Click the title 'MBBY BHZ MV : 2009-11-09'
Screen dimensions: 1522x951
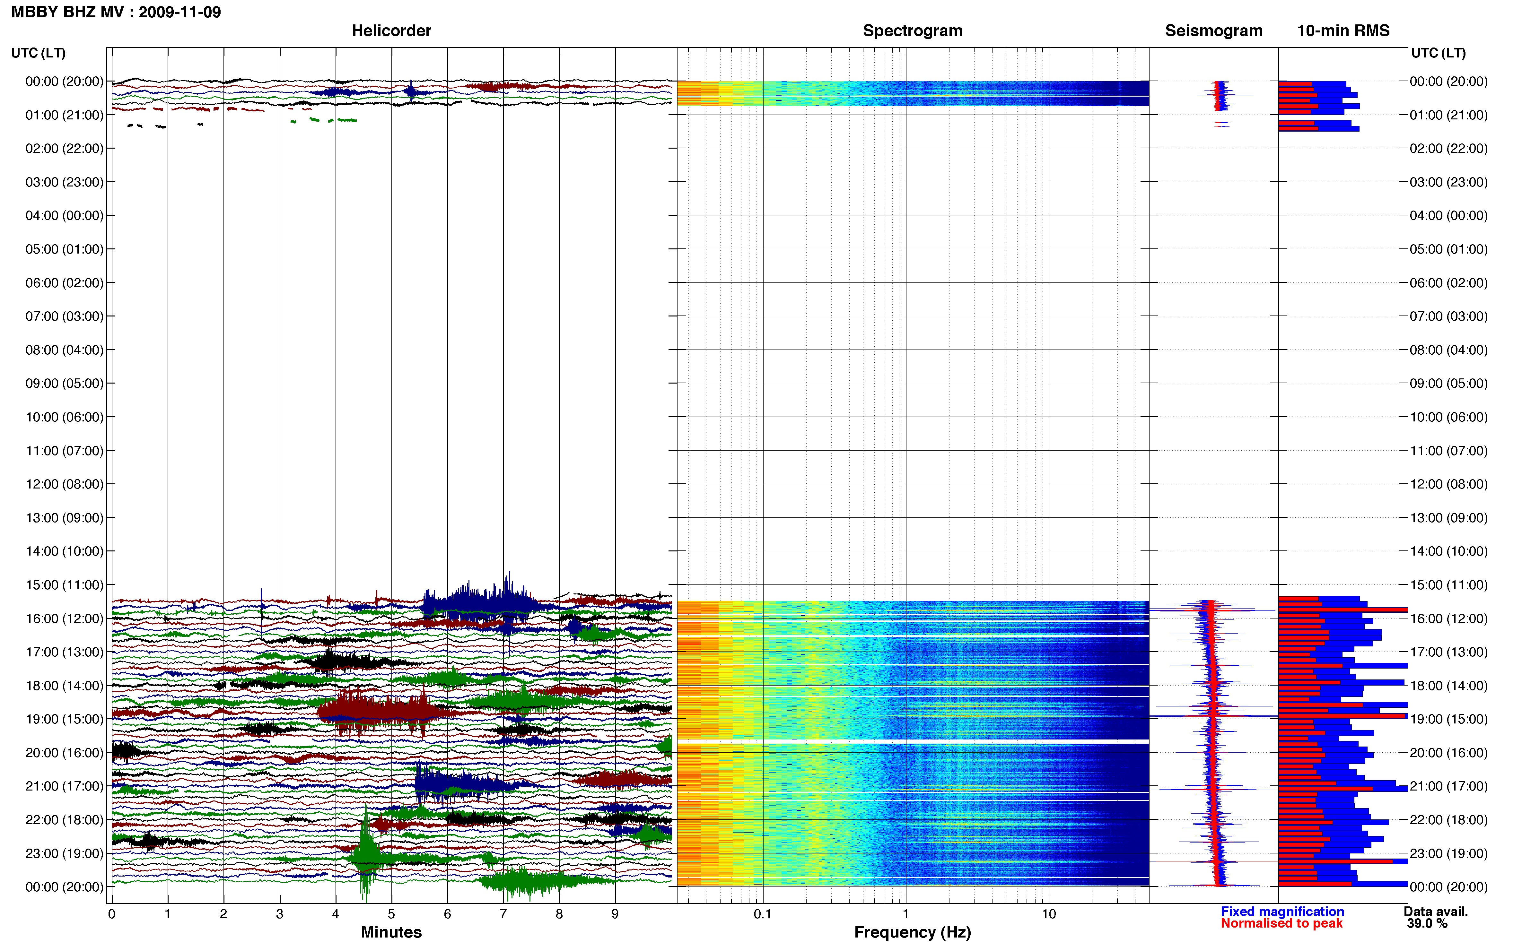click(117, 12)
